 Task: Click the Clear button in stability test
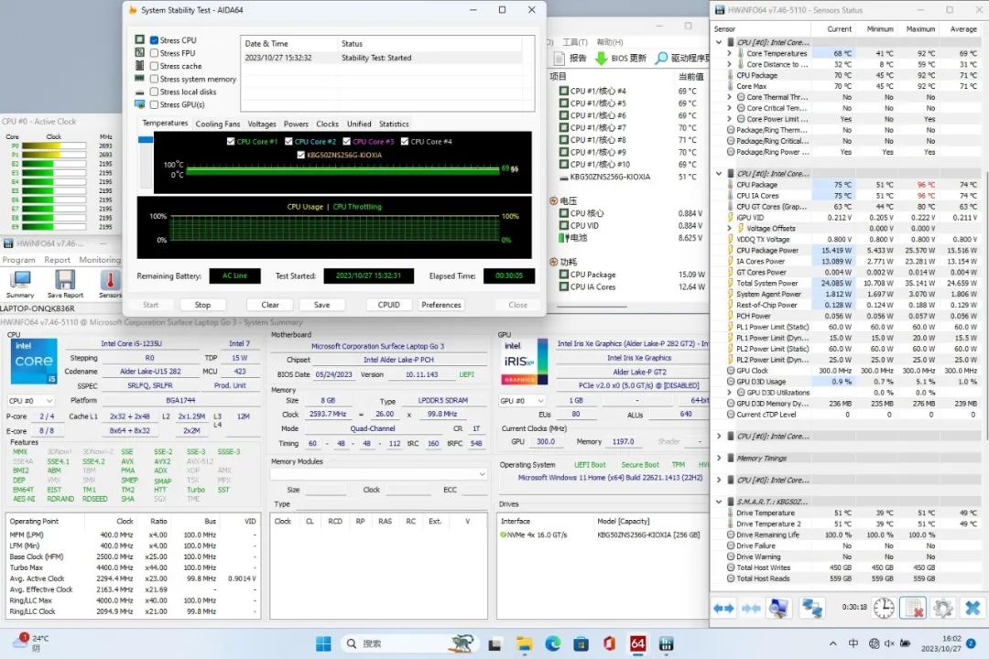point(270,305)
